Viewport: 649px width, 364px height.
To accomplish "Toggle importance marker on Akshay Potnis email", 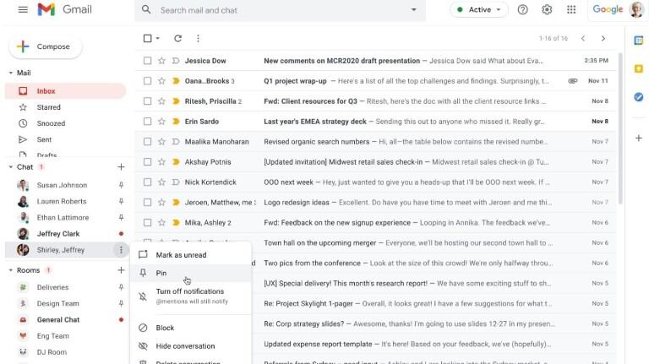I will pos(176,162).
